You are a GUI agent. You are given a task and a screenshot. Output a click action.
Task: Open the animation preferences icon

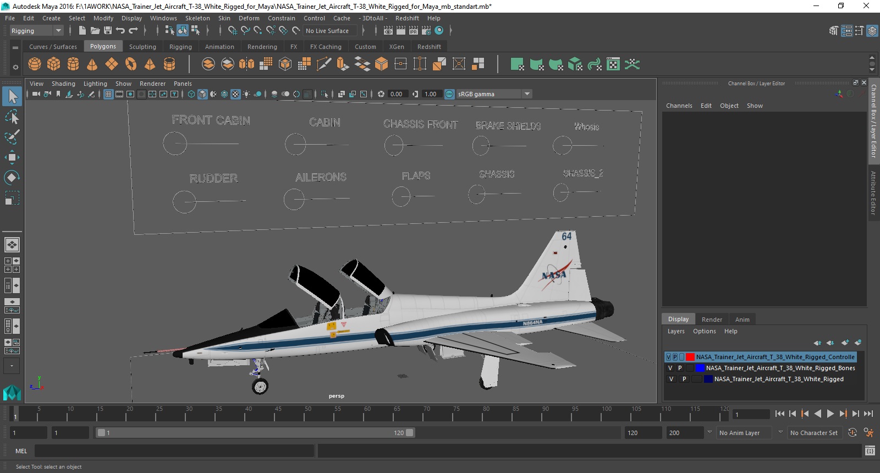[x=869, y=433]
